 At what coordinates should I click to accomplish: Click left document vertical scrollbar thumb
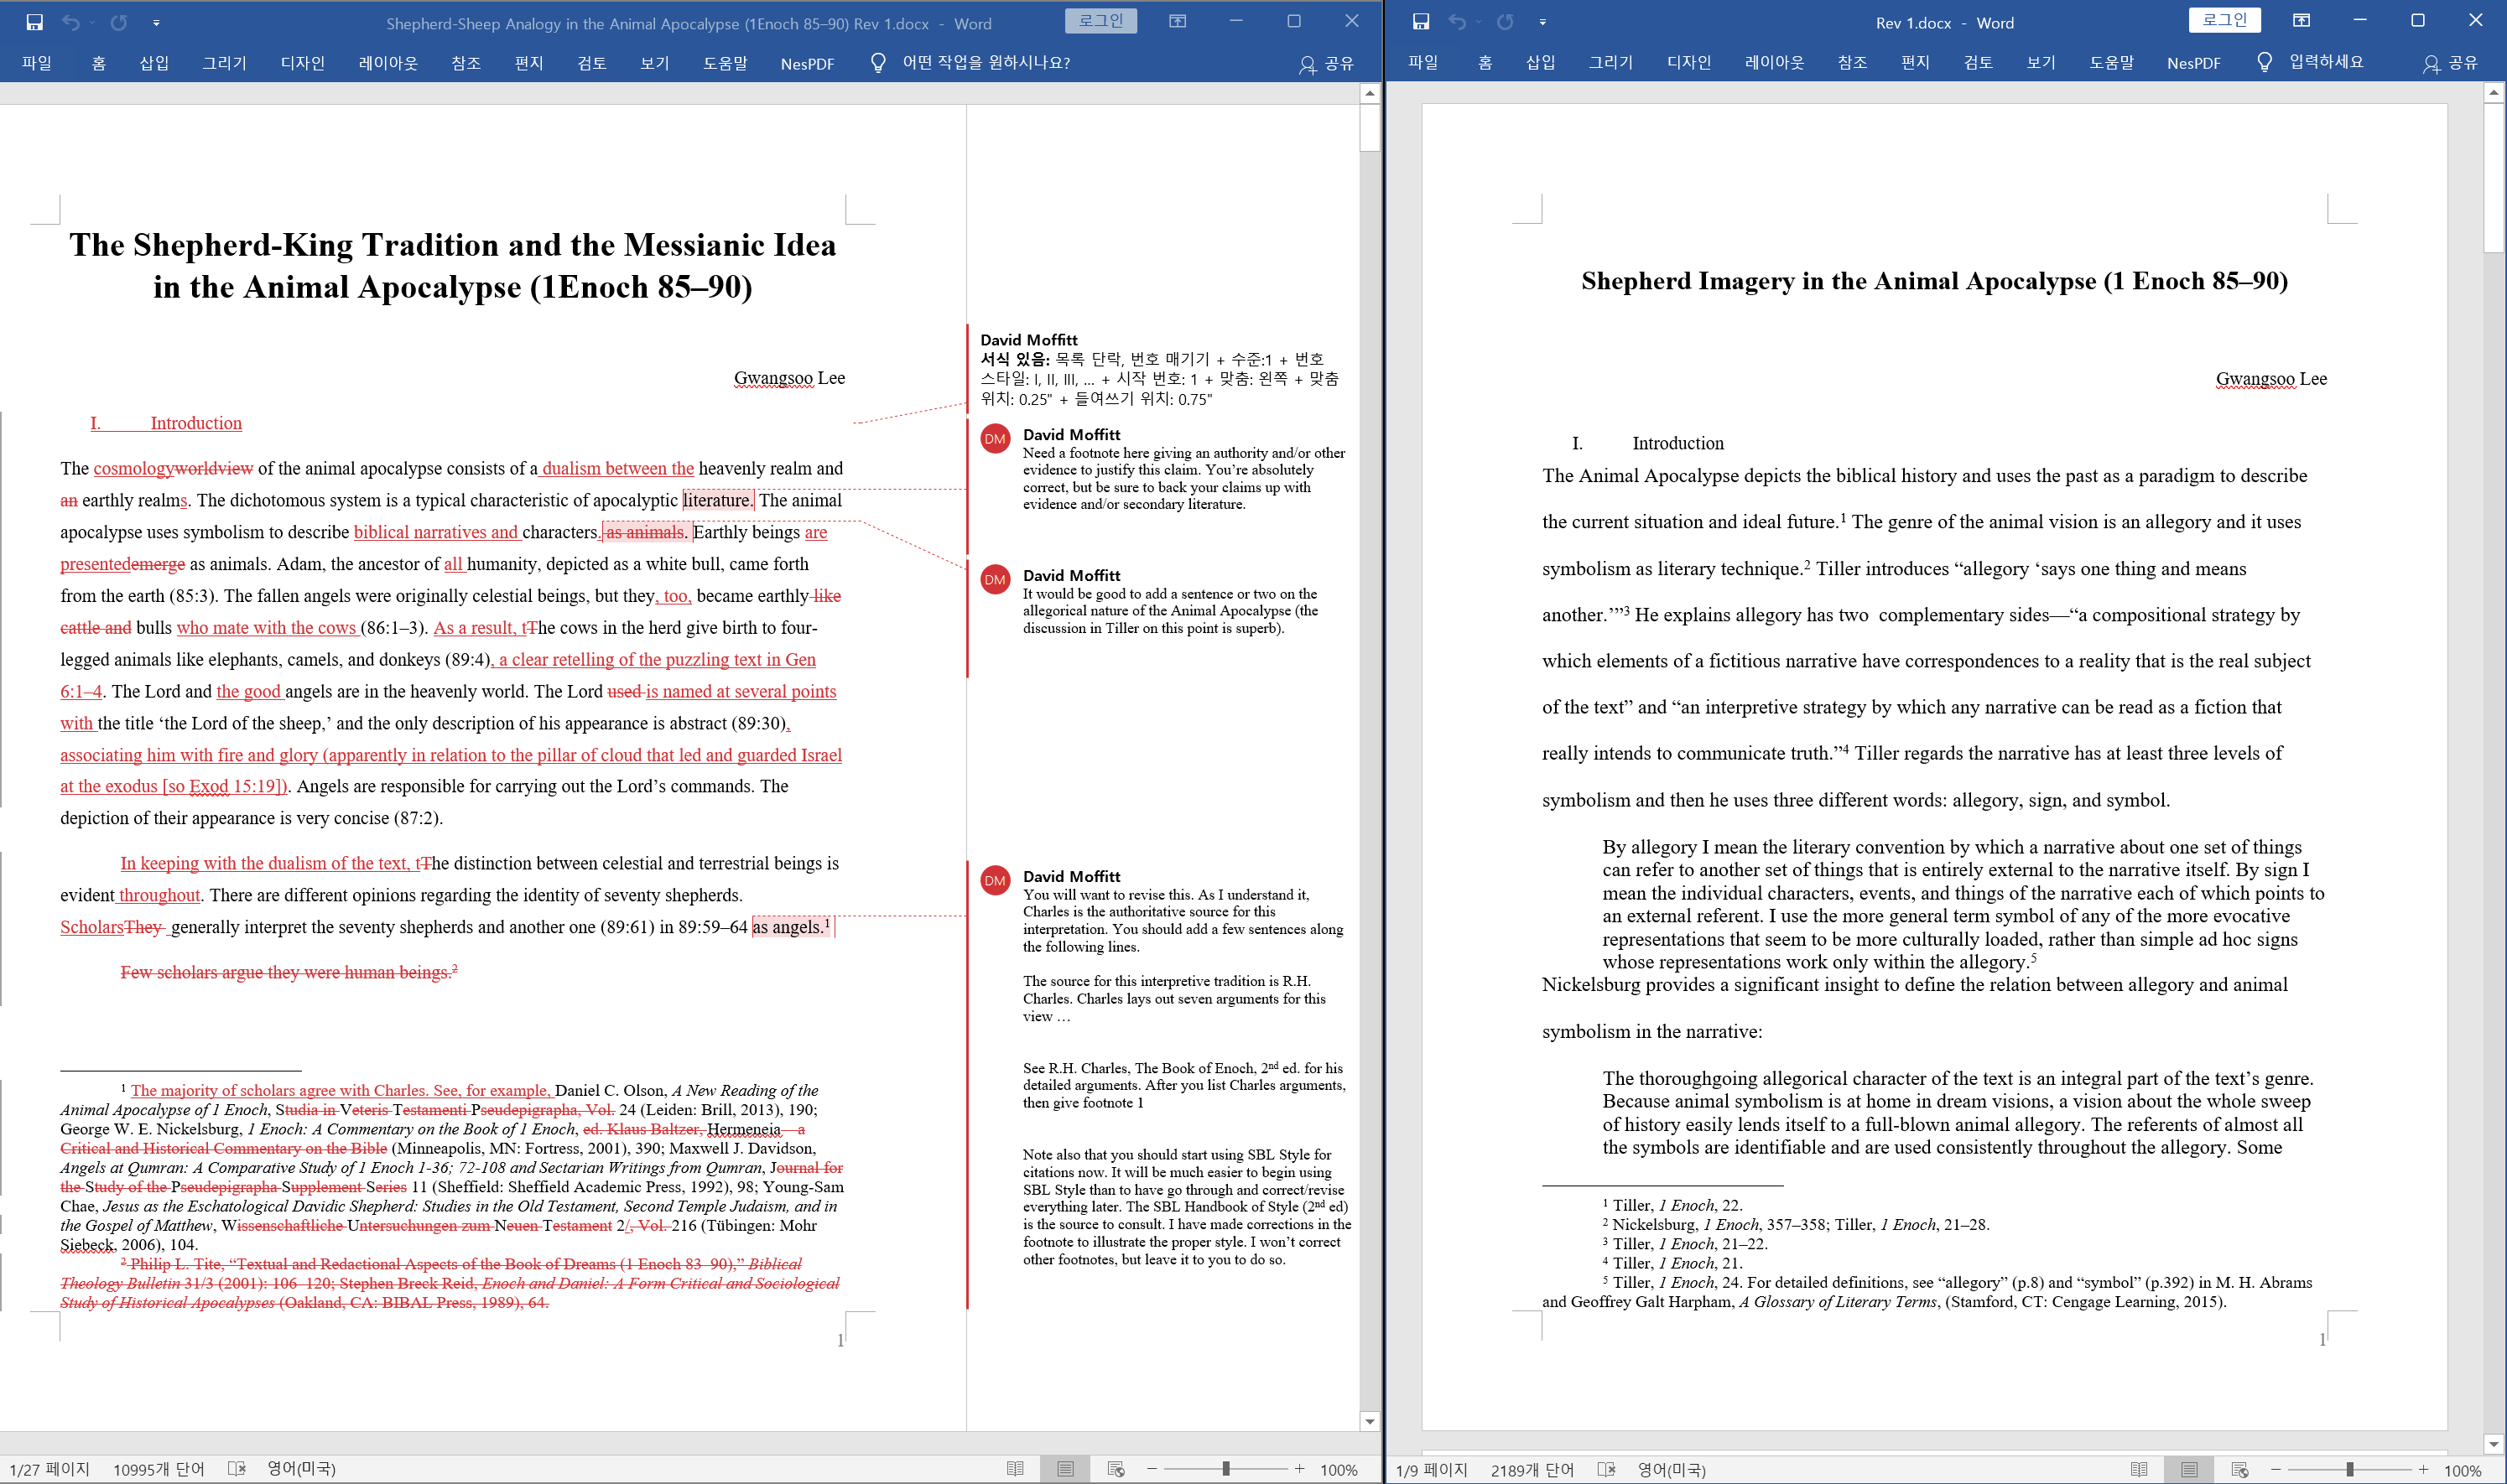[1370, 128]
